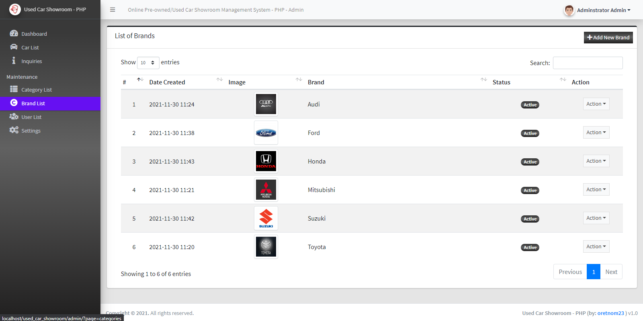The image size is (643, 321).
Task: Click the Mitsubishi logo thumbnail
Action: coord(266,190)
